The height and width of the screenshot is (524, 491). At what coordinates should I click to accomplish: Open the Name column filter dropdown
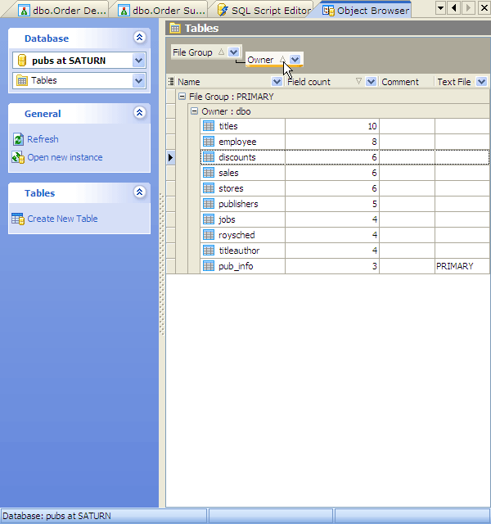(277, 82)
